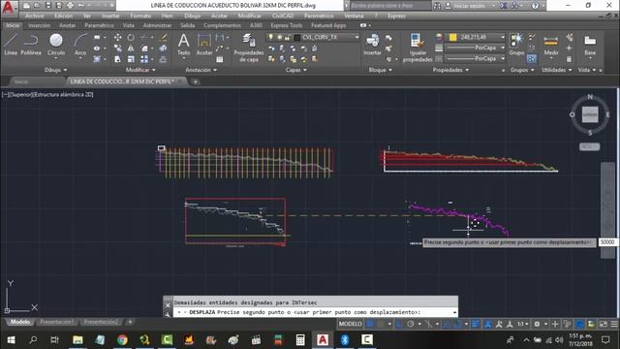Expand the Modificar panel
Screen dimensions: 620x349
140,70
